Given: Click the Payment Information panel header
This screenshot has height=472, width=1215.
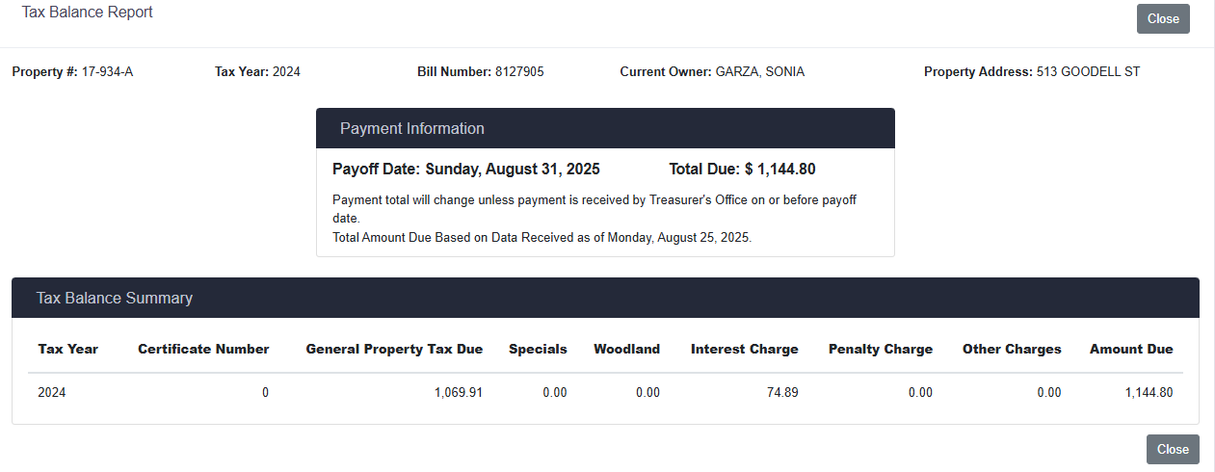Looking at the screenshot, I should click(x=605, y=129).
